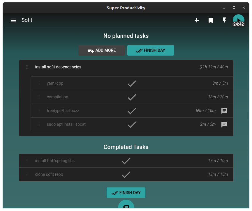
Task: Click the compilation subtask title
Action: [57, 97]
